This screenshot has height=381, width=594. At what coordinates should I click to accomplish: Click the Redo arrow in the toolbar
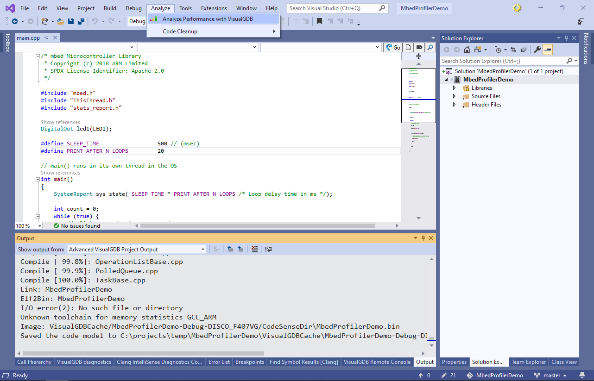(x=111, y=21)
